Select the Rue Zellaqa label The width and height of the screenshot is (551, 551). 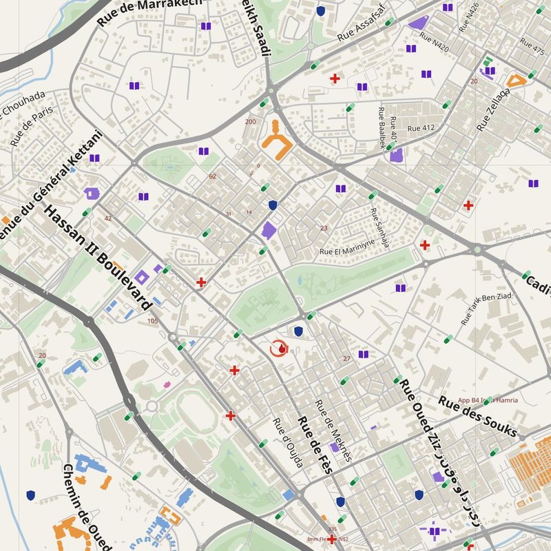coord(493,110)
